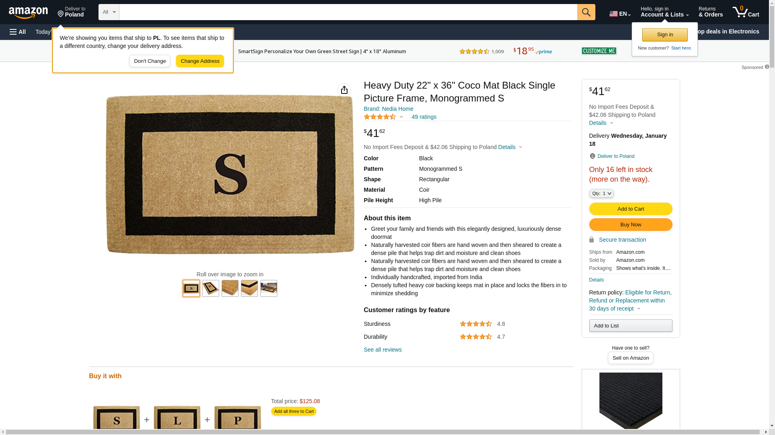Click the Secure transaction lock link

(622, 240)
